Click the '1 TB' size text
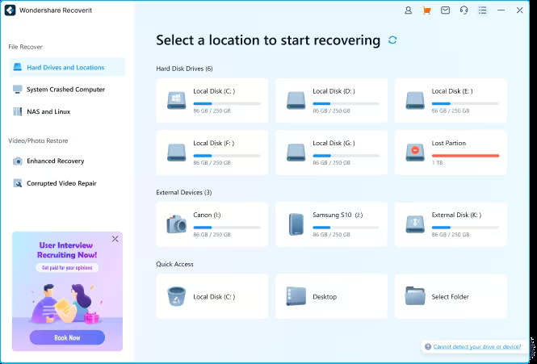The height and width of the screenshot is (364, 537). pos(437,163)
